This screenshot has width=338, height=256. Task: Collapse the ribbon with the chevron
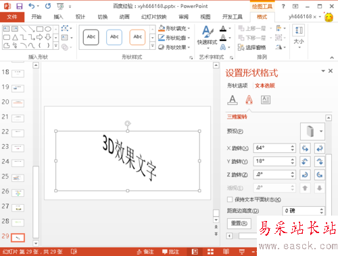point(332,57)
